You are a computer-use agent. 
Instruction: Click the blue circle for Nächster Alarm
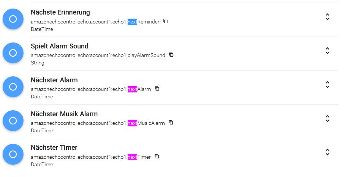point(13,87)
